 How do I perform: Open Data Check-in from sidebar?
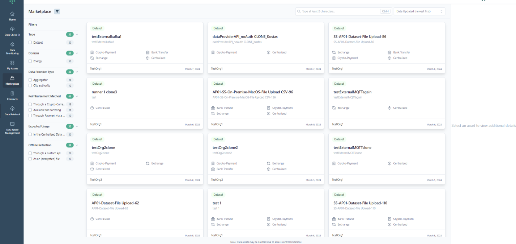point(12,29)
